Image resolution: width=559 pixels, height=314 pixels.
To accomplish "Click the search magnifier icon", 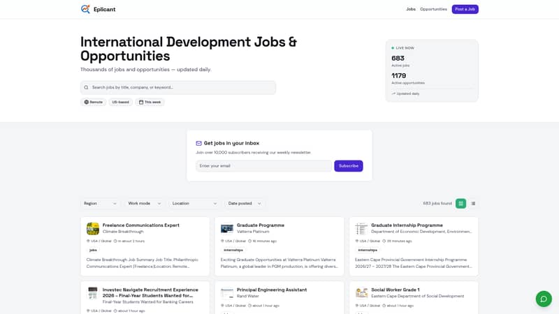I will 86,88.
